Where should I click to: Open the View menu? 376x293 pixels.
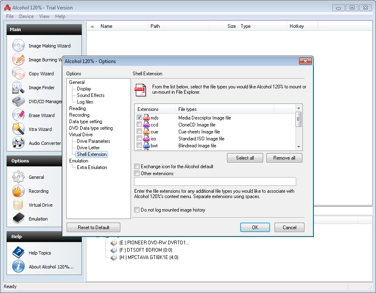point(44,16)
